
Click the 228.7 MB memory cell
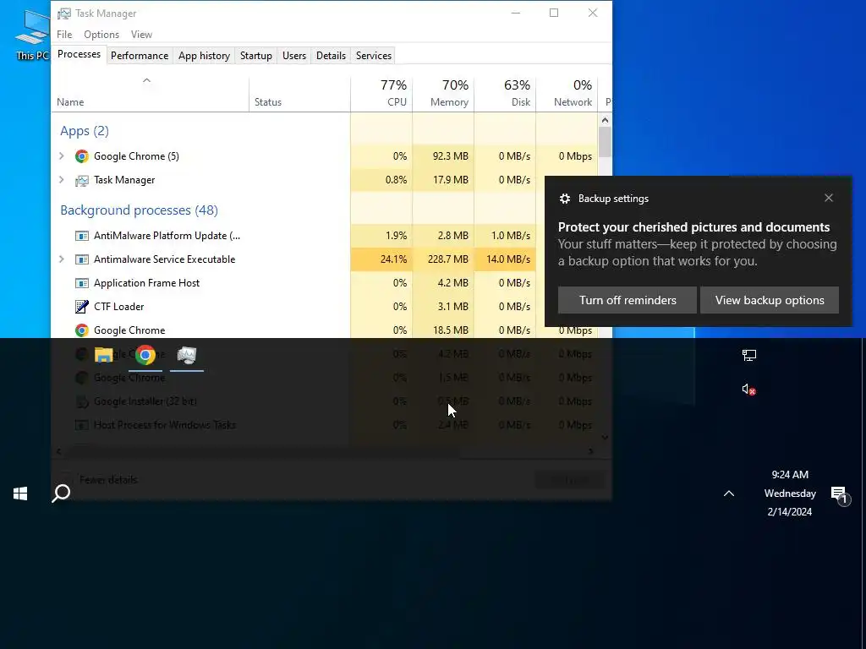click(443, 259)
